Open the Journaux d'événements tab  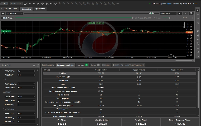pos(134,65)
